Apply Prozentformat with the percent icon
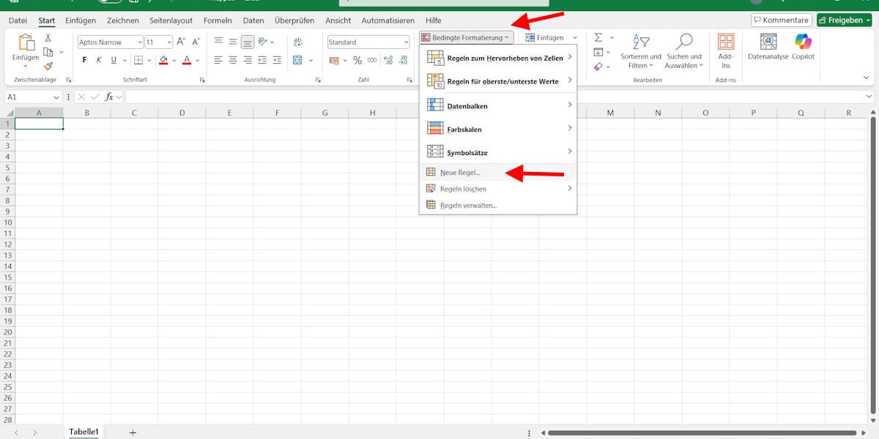This screenshot has height=439, width=879. [x=357, y=60]
